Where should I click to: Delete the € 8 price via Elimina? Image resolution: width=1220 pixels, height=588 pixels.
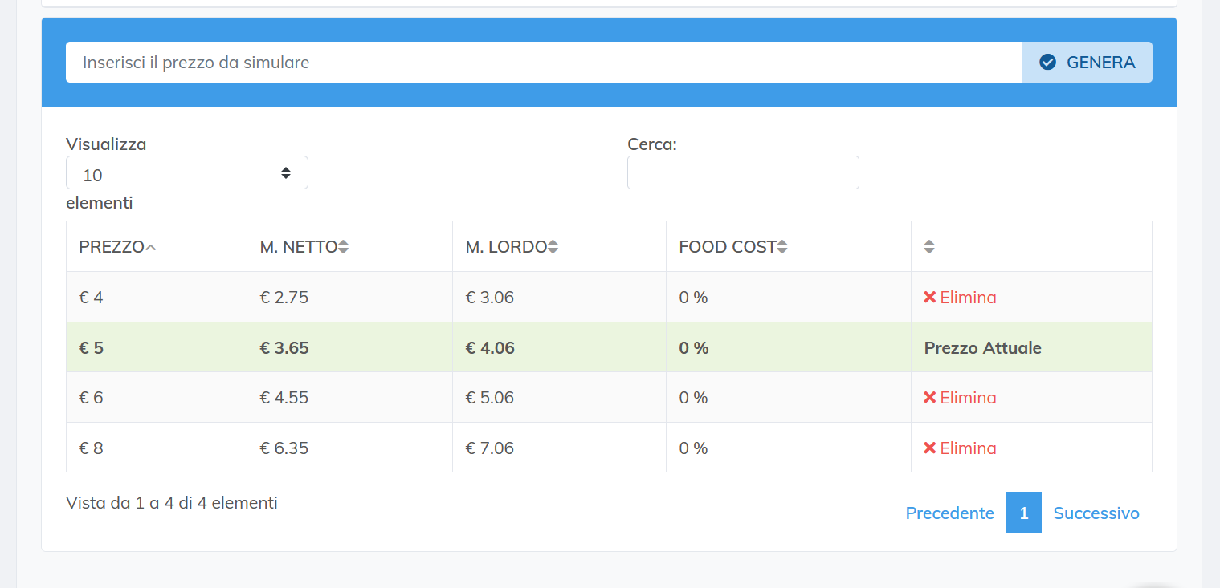click(x=967, y=448)
